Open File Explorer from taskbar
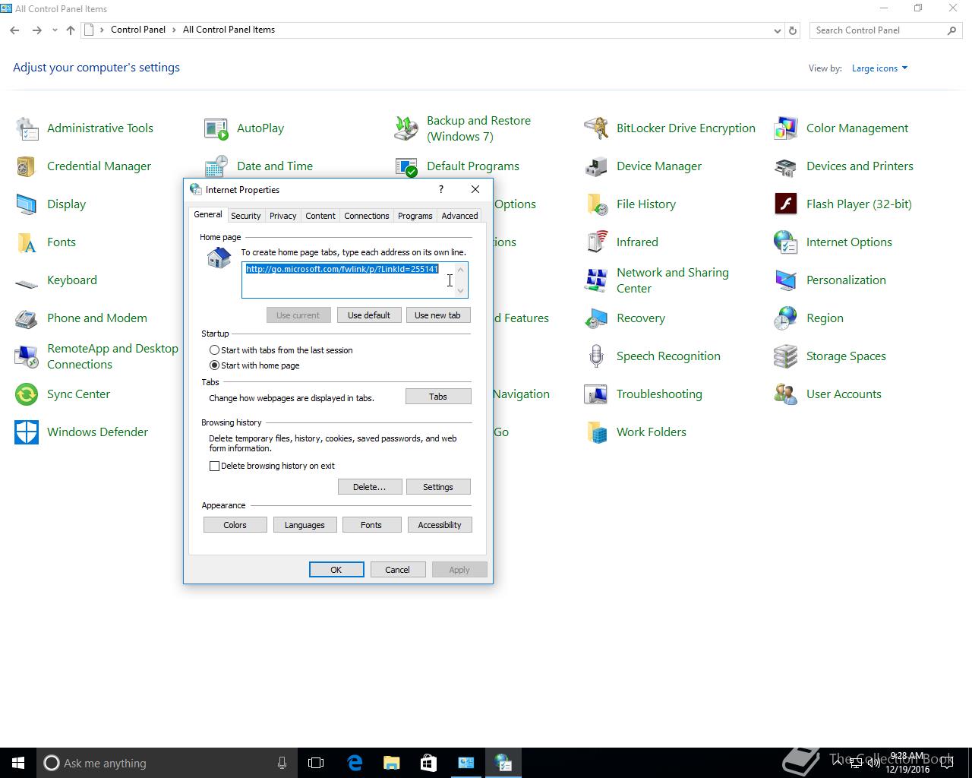Viewport: 972px width, 778px height. pos(391,763)
